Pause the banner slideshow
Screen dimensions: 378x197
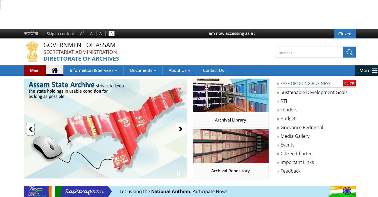[179, 173]
